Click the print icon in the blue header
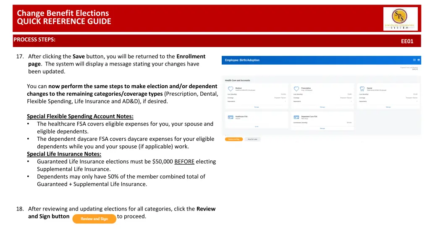The image size is (430, 242). [419, 60]
